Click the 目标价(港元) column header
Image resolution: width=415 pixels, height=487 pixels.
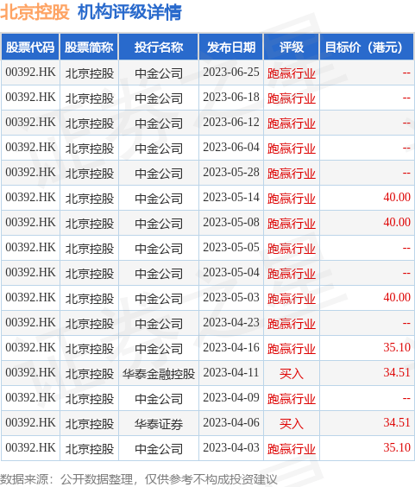click(x=367, y=47)
